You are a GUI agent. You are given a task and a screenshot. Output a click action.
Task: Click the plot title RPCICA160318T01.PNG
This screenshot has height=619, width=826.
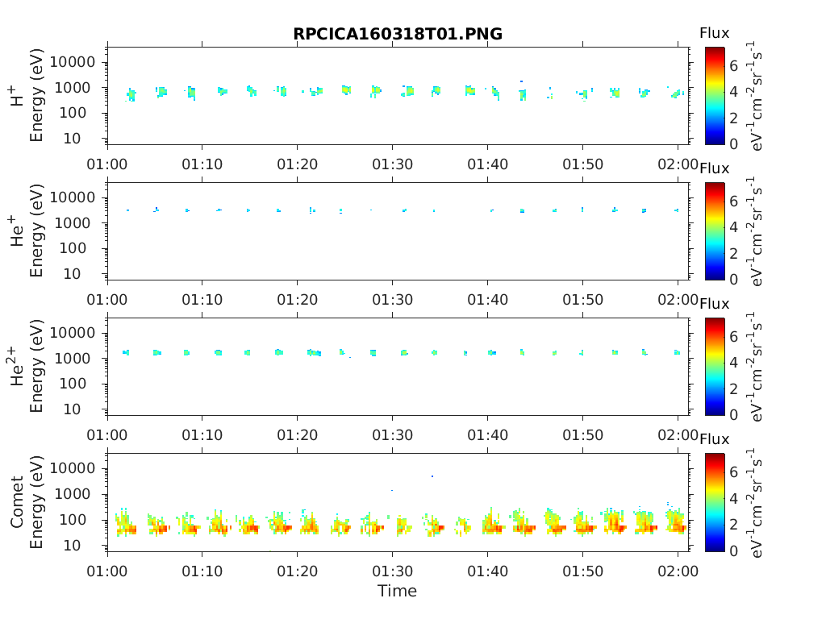tap(398, 34)
